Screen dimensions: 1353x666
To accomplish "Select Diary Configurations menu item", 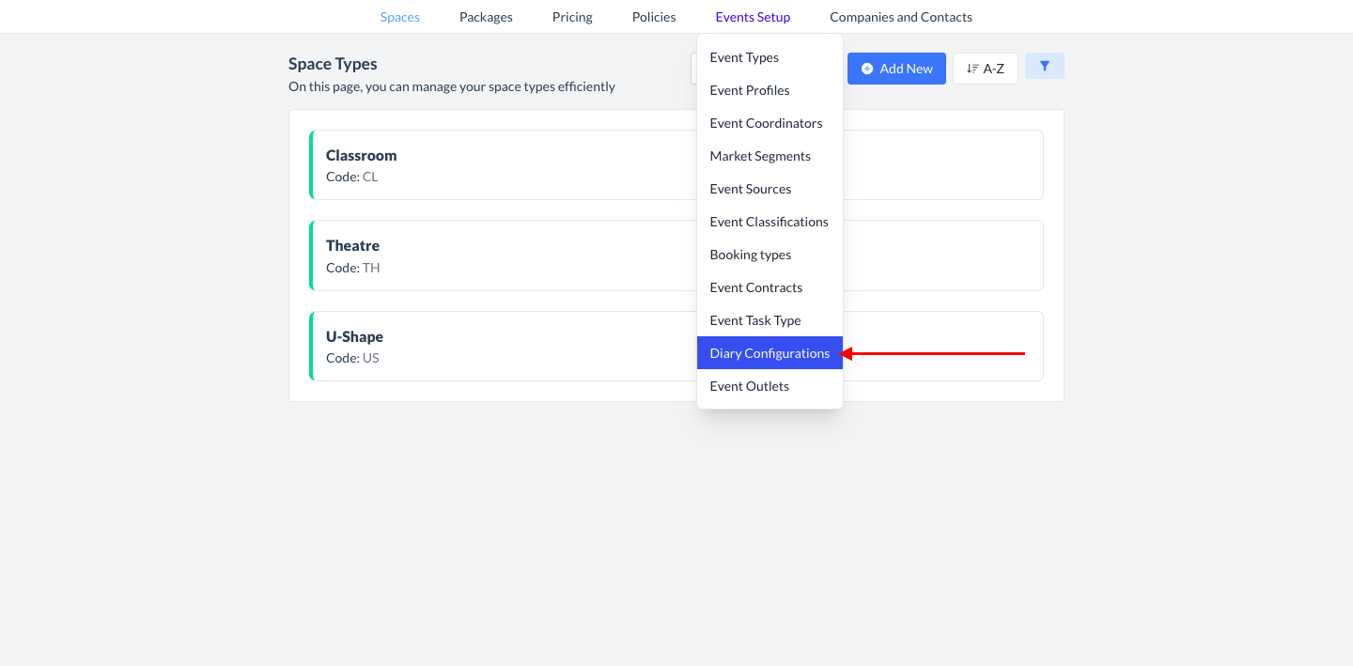I will pos(770,353).
